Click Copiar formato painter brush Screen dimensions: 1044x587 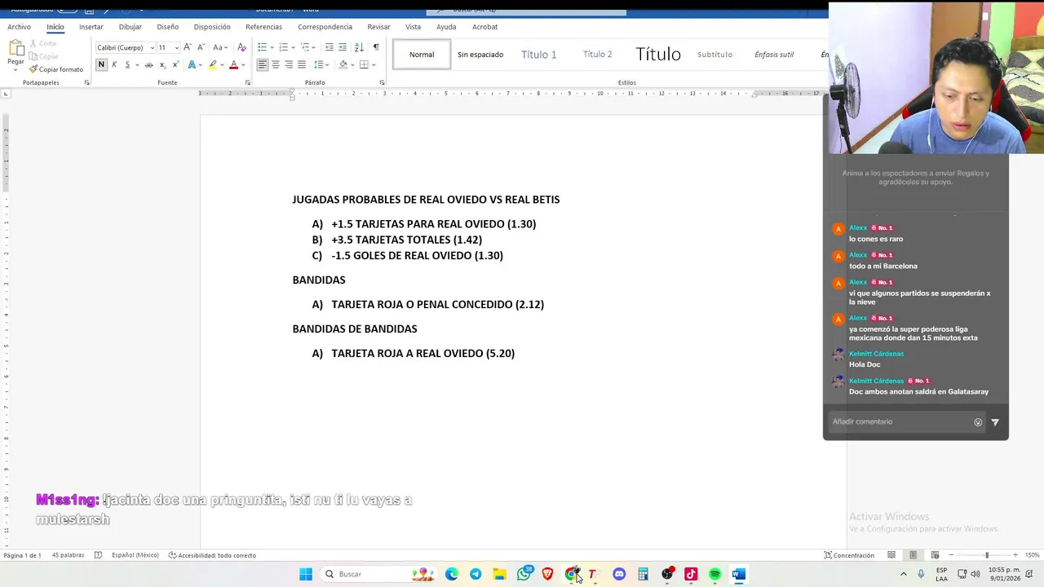[x=56, y=69]
